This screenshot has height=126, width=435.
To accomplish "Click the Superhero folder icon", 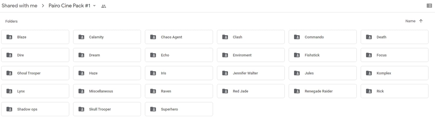I will click(153, 109).
